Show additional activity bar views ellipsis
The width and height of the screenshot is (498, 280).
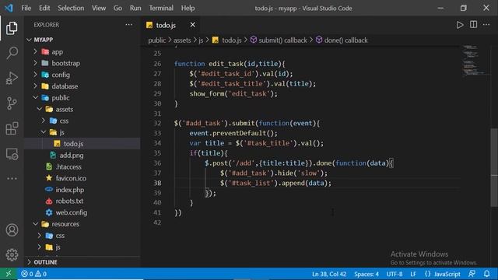pyautogui.click(x=12, y=178)
